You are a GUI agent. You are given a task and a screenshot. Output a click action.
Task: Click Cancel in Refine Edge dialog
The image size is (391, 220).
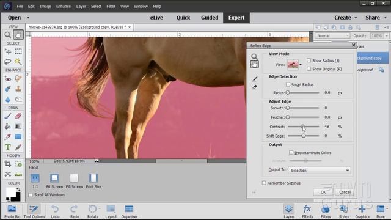[x=345, y=192]
